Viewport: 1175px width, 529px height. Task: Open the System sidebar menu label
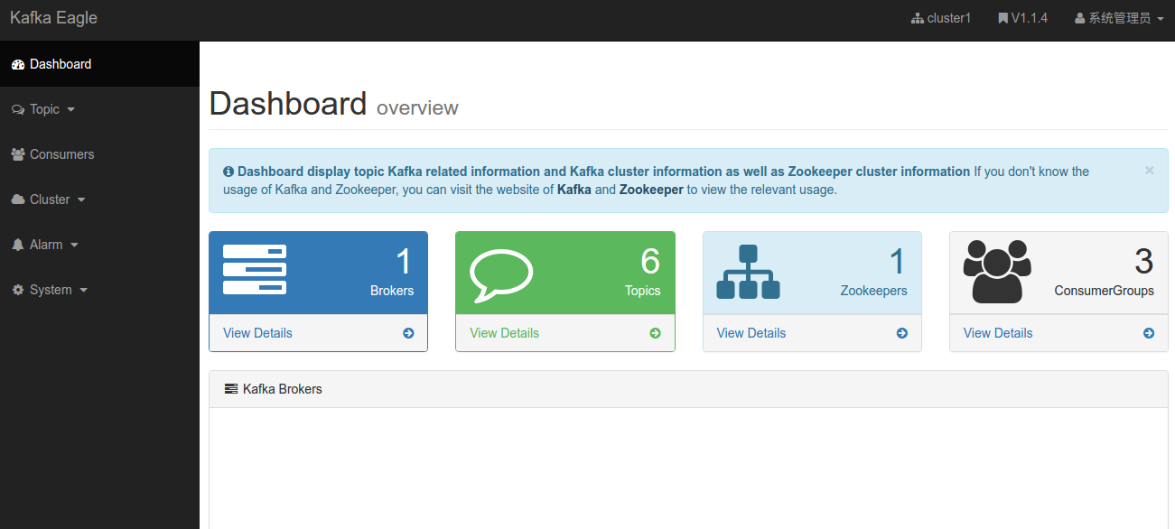(51, 290)
